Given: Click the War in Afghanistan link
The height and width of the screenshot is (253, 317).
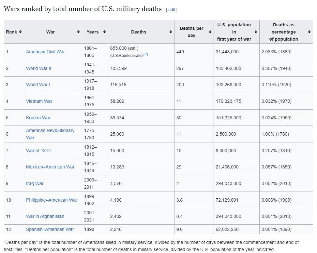Looking at the screenshot, I should pyautogui.click(x=45, y=216).
